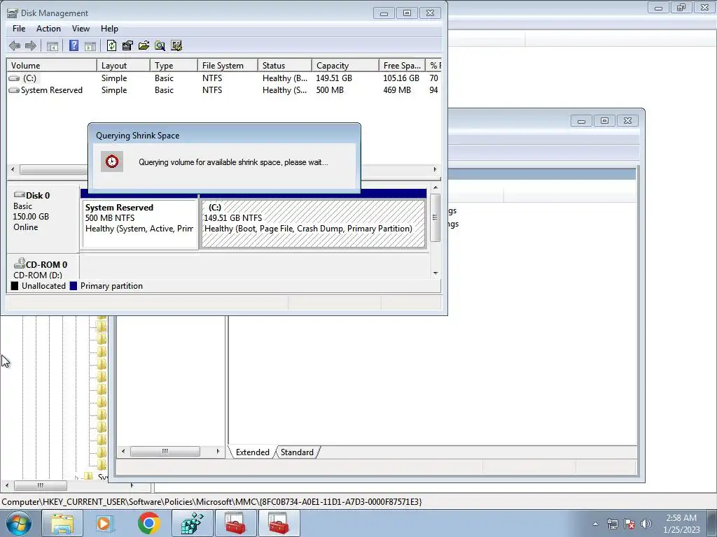Switch to the Extended tab in the back window
This screenshot has height=537, width=717.
[252, 452]
